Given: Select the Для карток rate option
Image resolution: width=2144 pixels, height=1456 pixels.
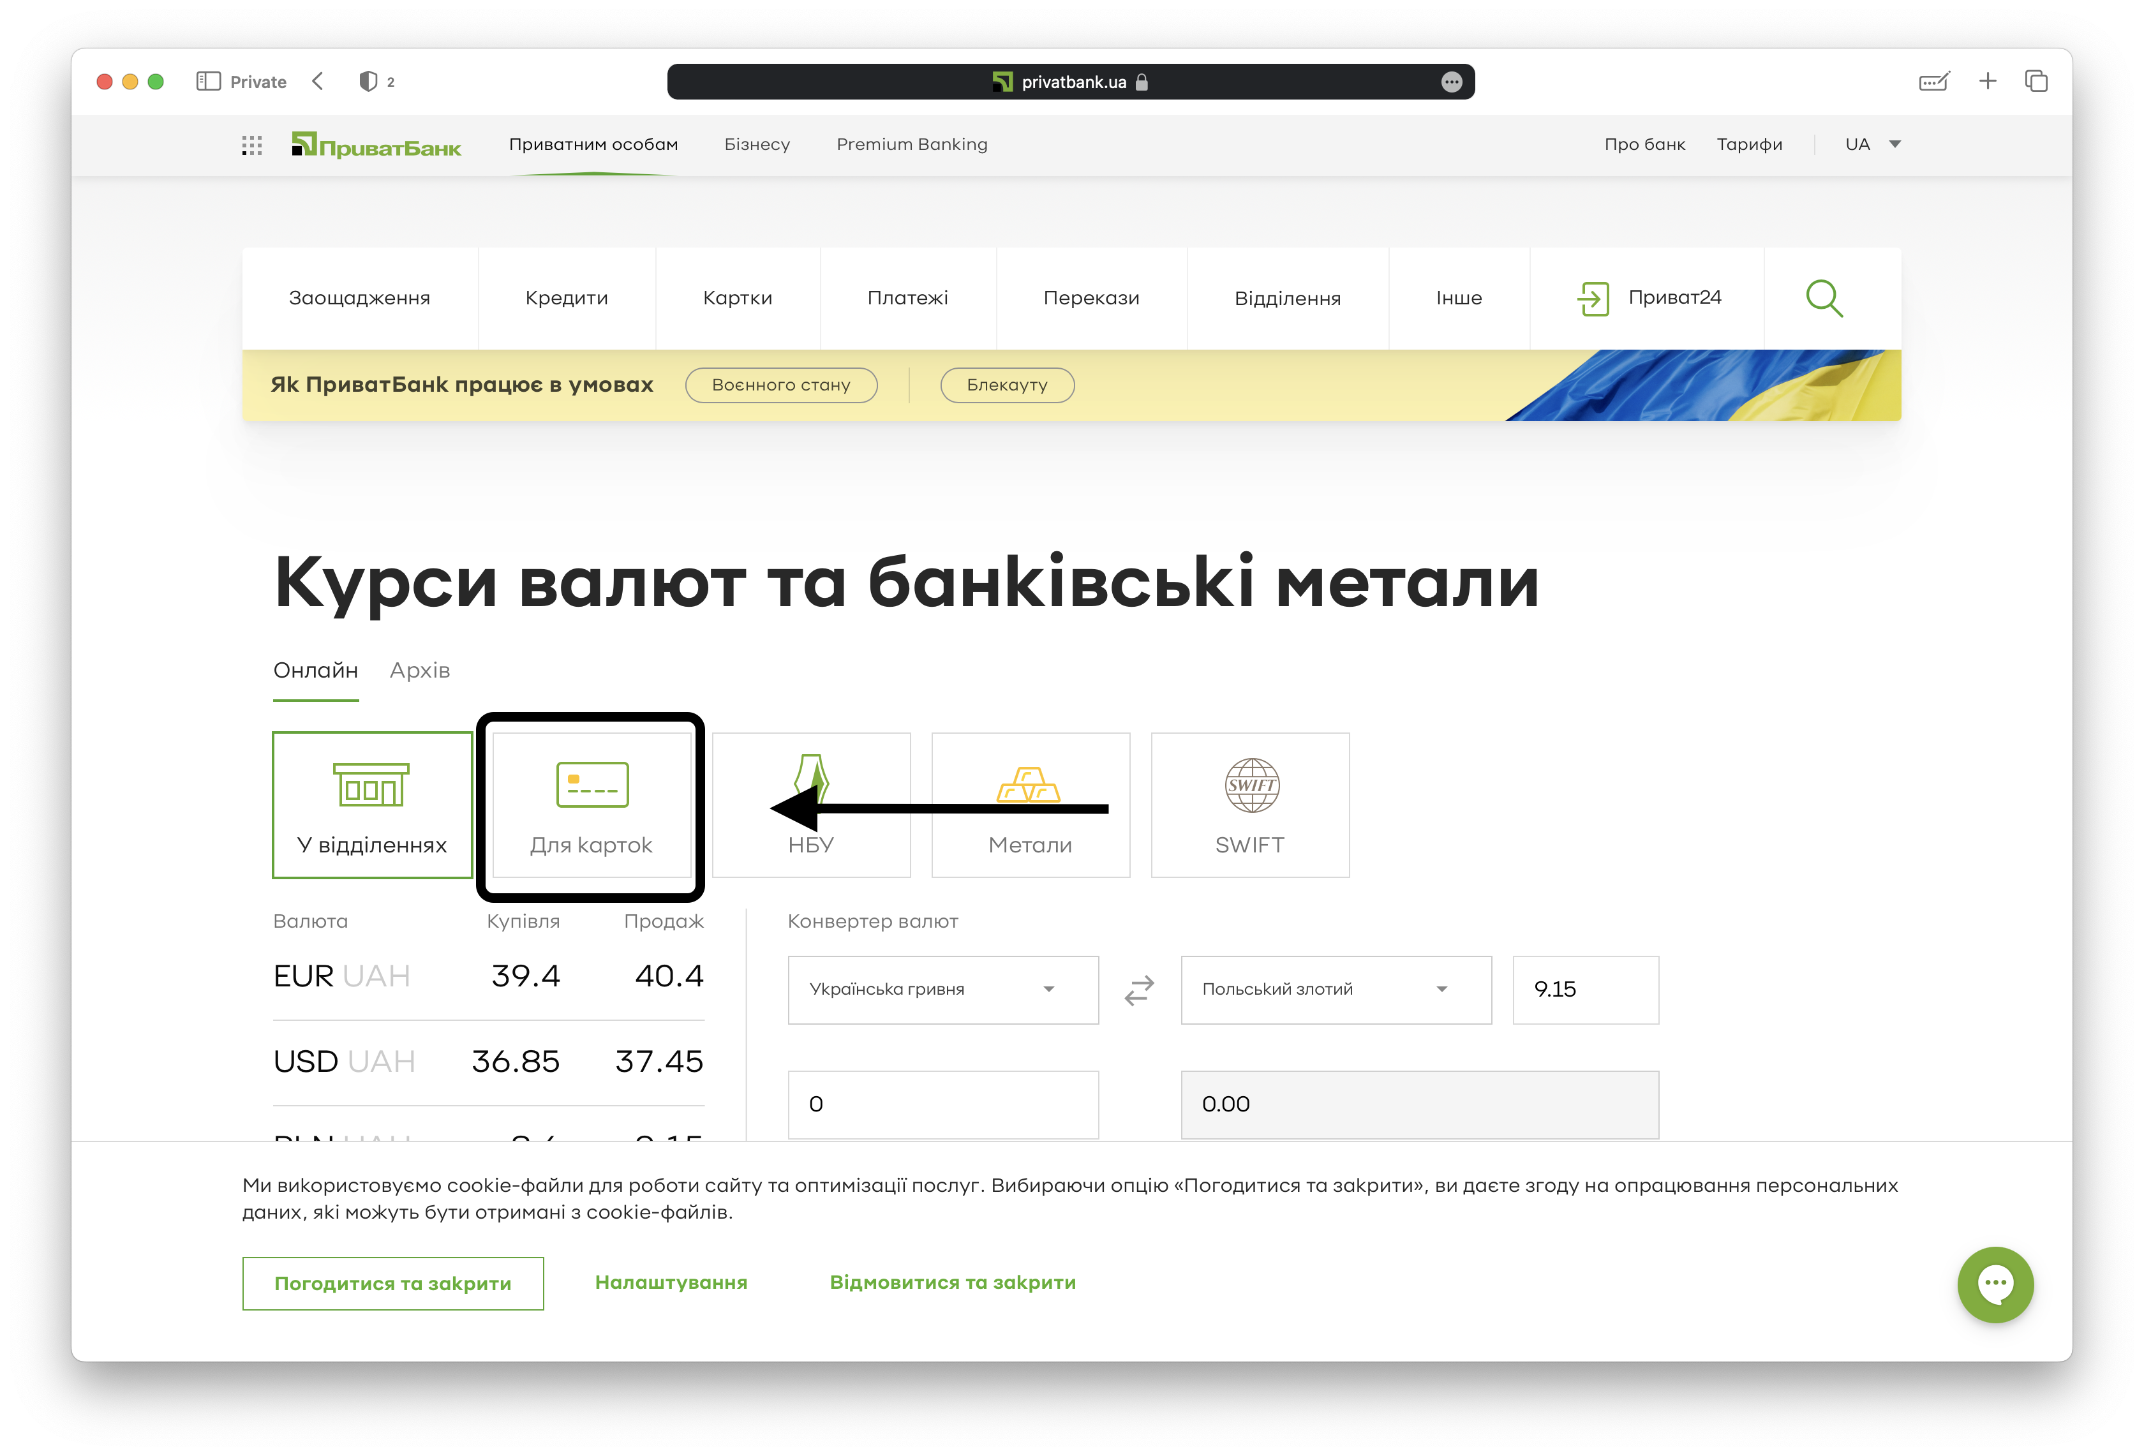Looking at the screenshot, I should pos(592,805).
